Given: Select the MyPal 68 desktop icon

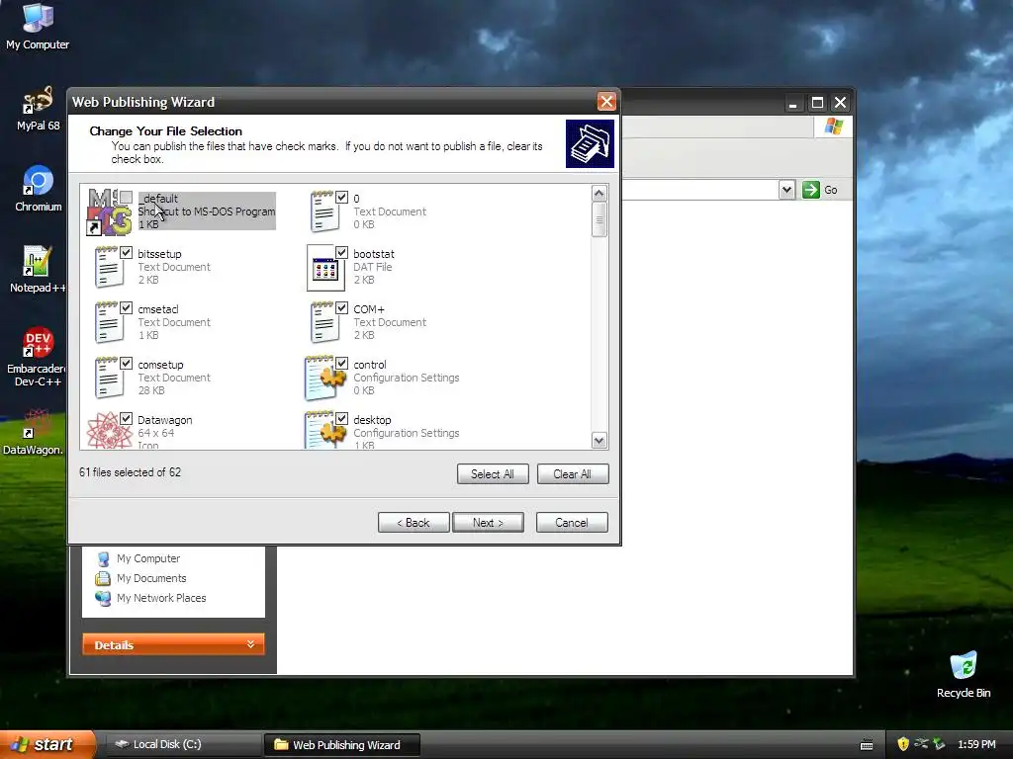Looking at the screenshot, I should pos(38,109).
